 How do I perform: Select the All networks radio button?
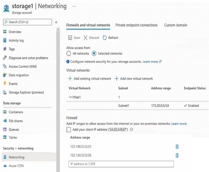tap(69, 53)
